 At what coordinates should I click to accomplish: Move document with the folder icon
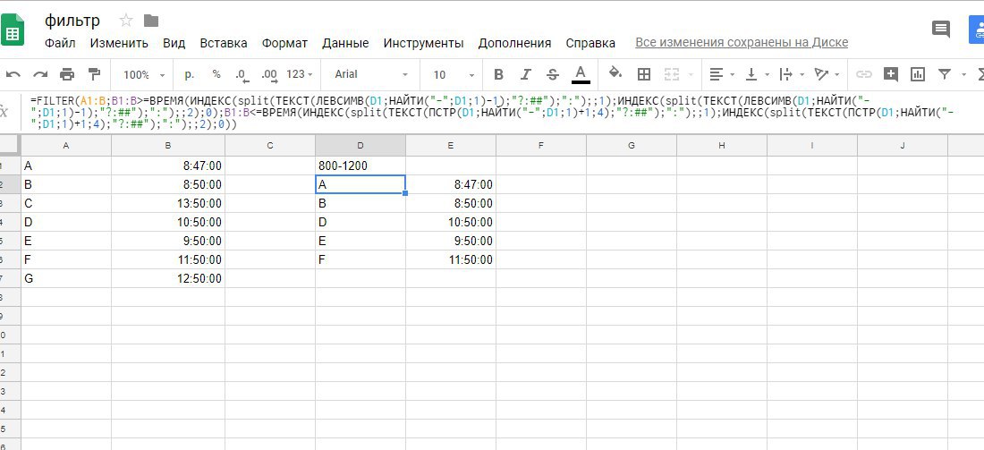click(150, 21)
